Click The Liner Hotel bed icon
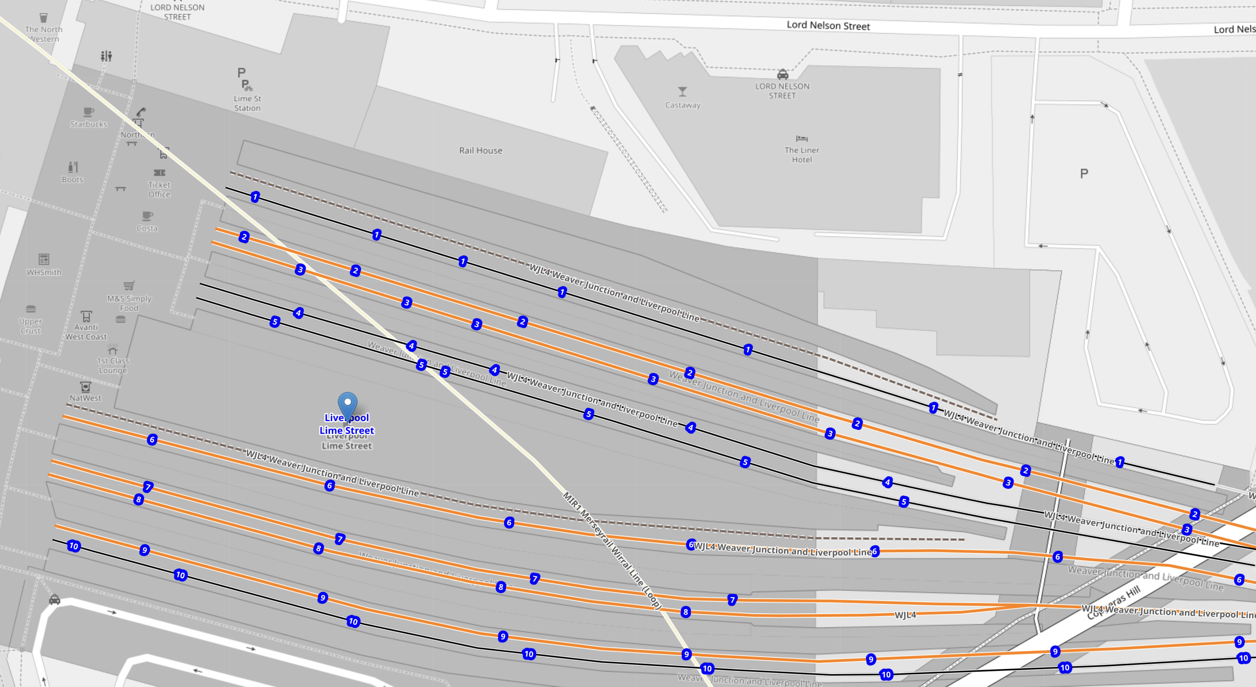1256x687 pixels. [x=801, y=138]
